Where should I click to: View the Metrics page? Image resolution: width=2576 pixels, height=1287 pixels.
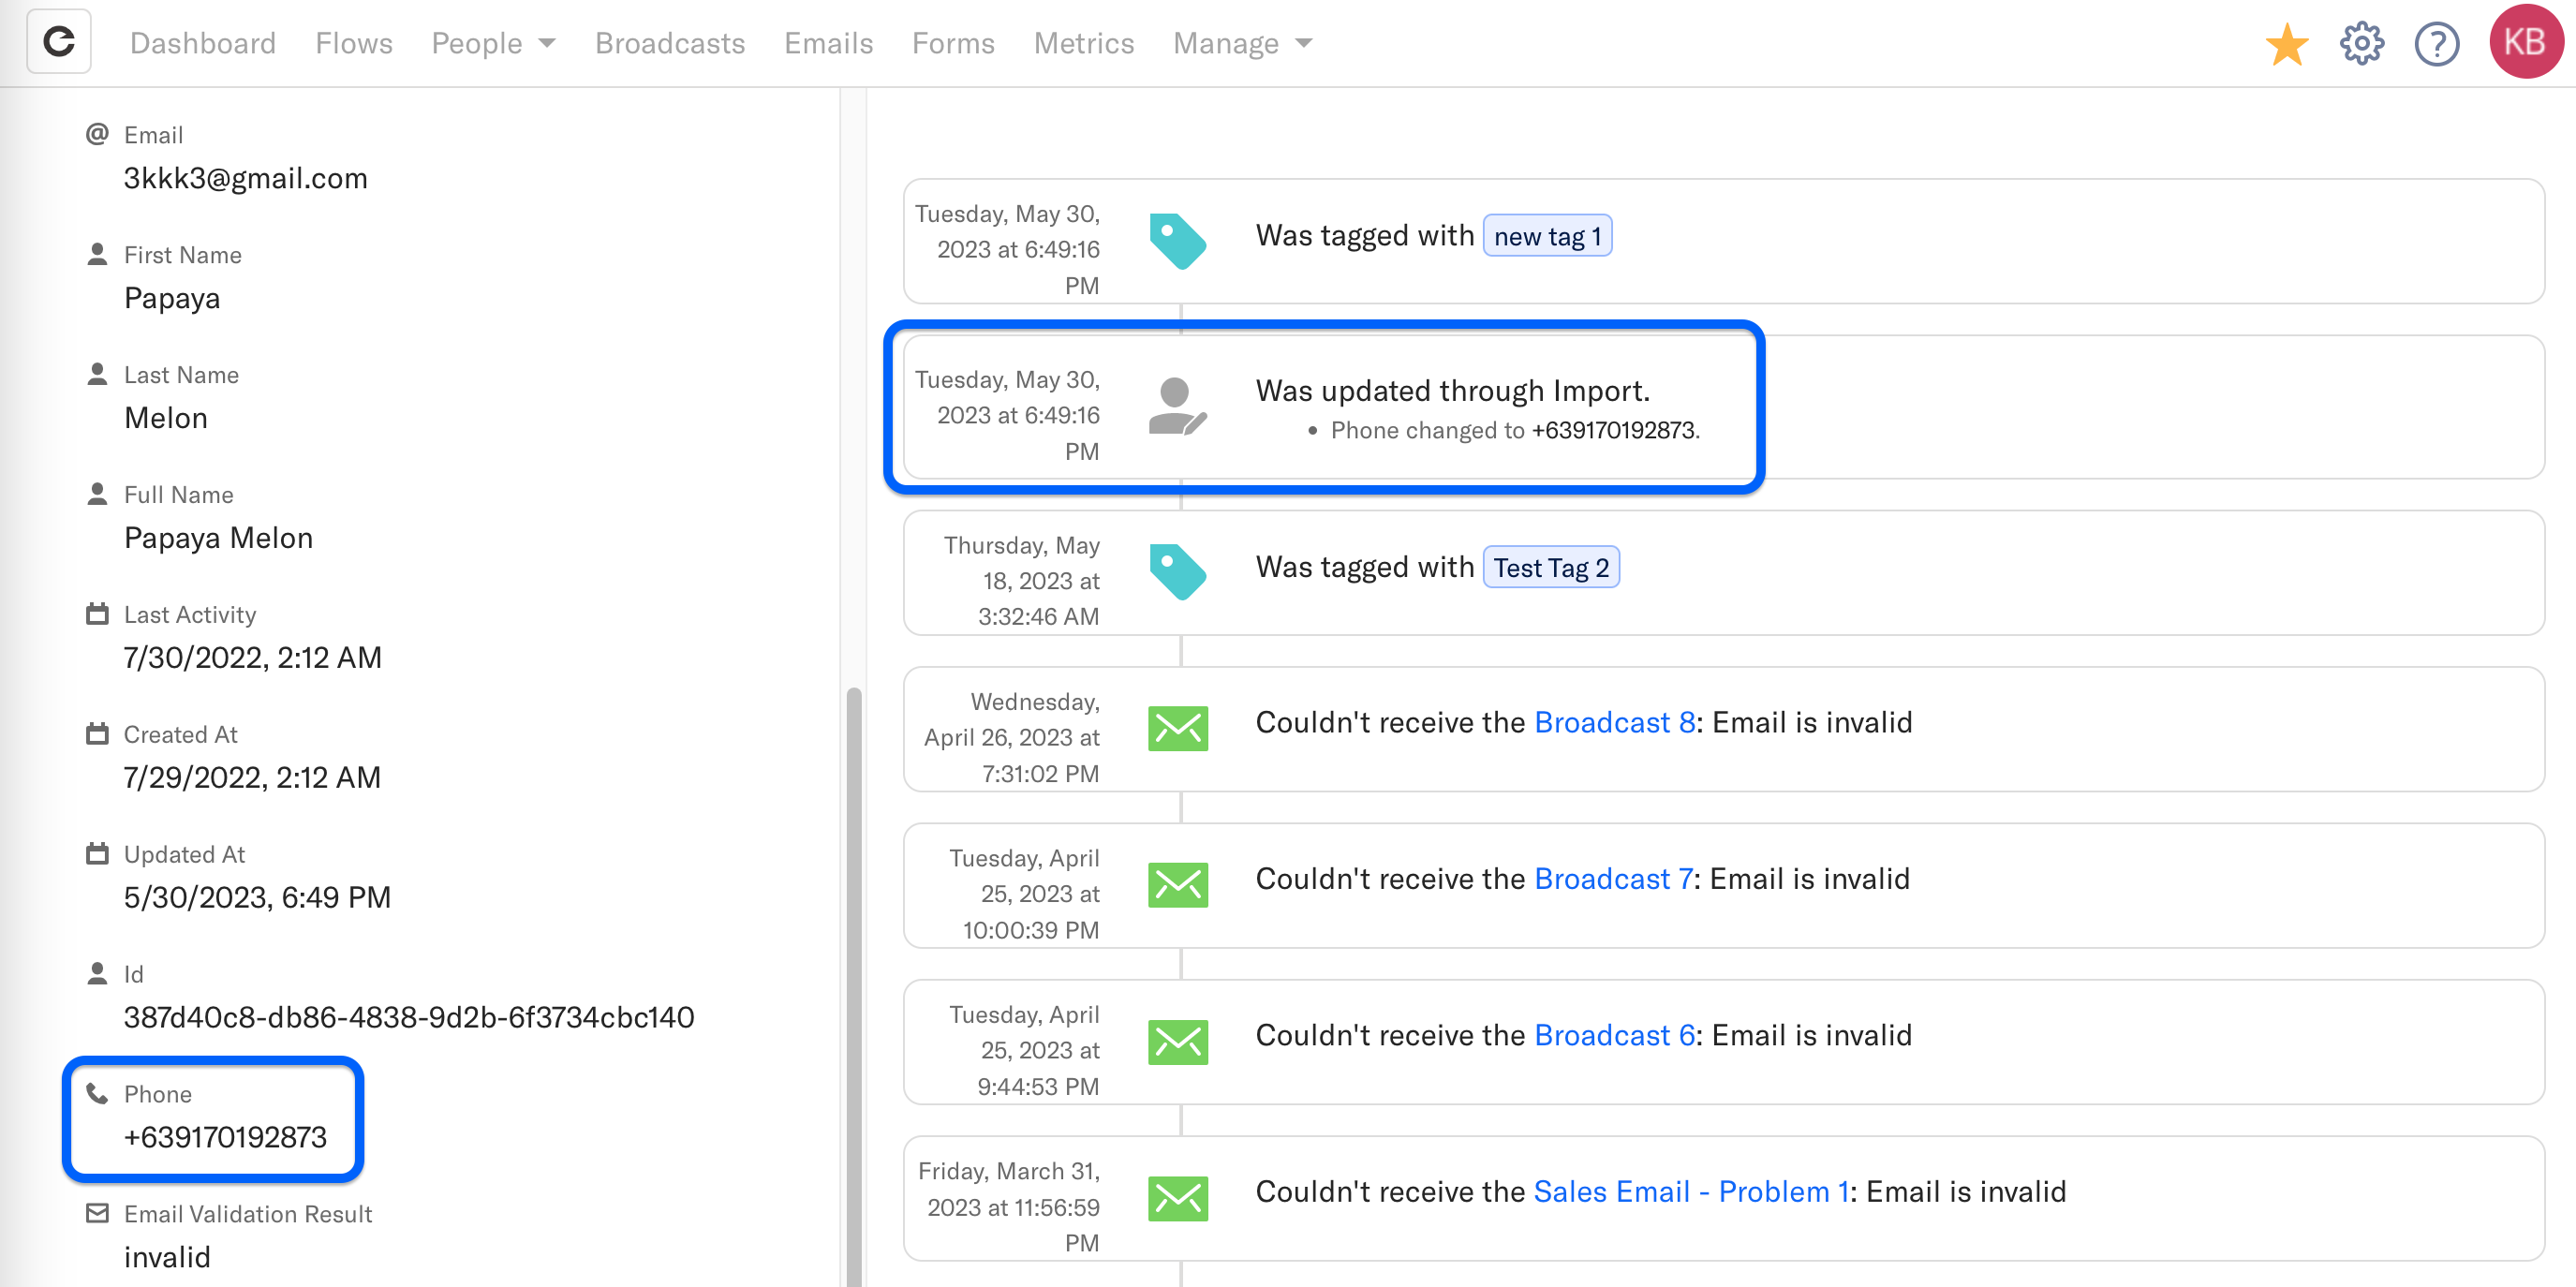1084,43
